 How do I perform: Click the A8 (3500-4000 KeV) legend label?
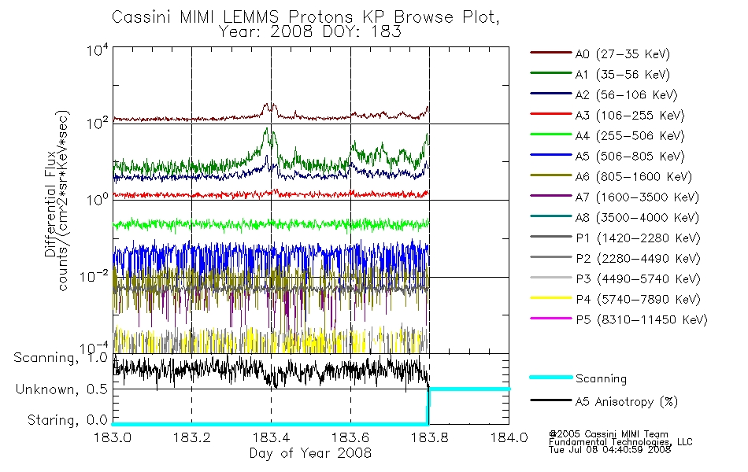(x=637, y=218)
